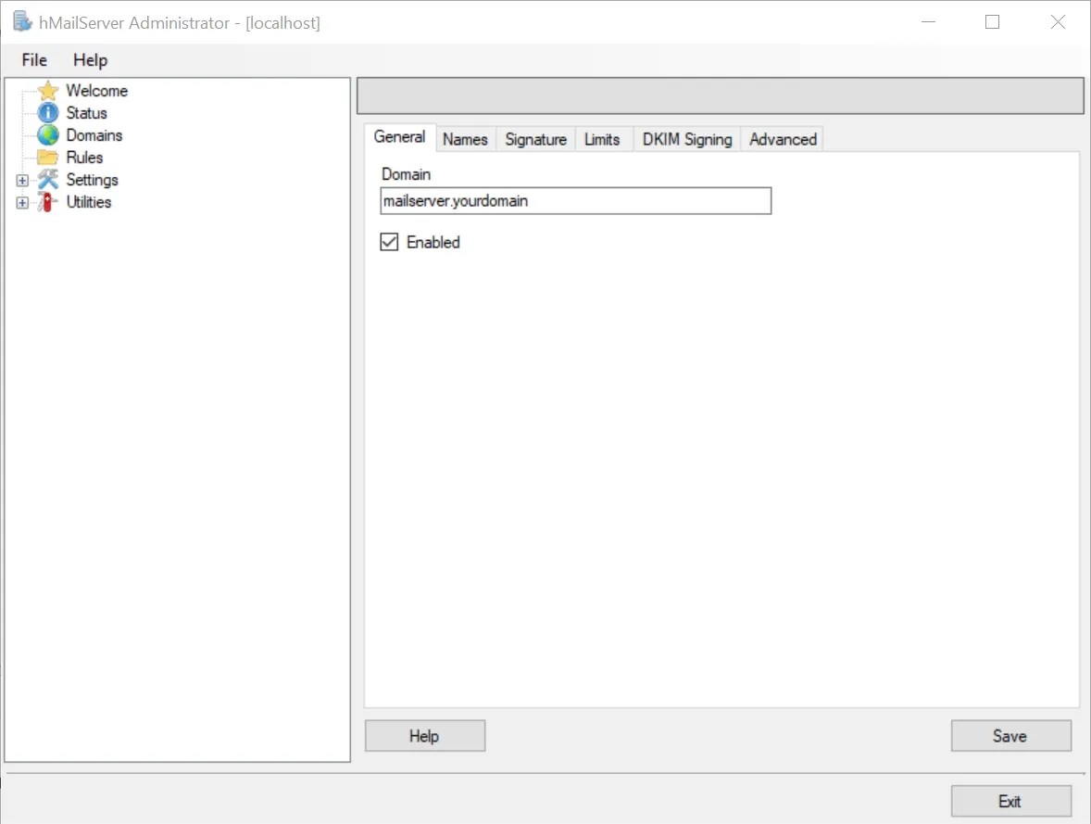Open the Help menu
This screenshot has width=1091, height=824.
(x=91, y=60)
